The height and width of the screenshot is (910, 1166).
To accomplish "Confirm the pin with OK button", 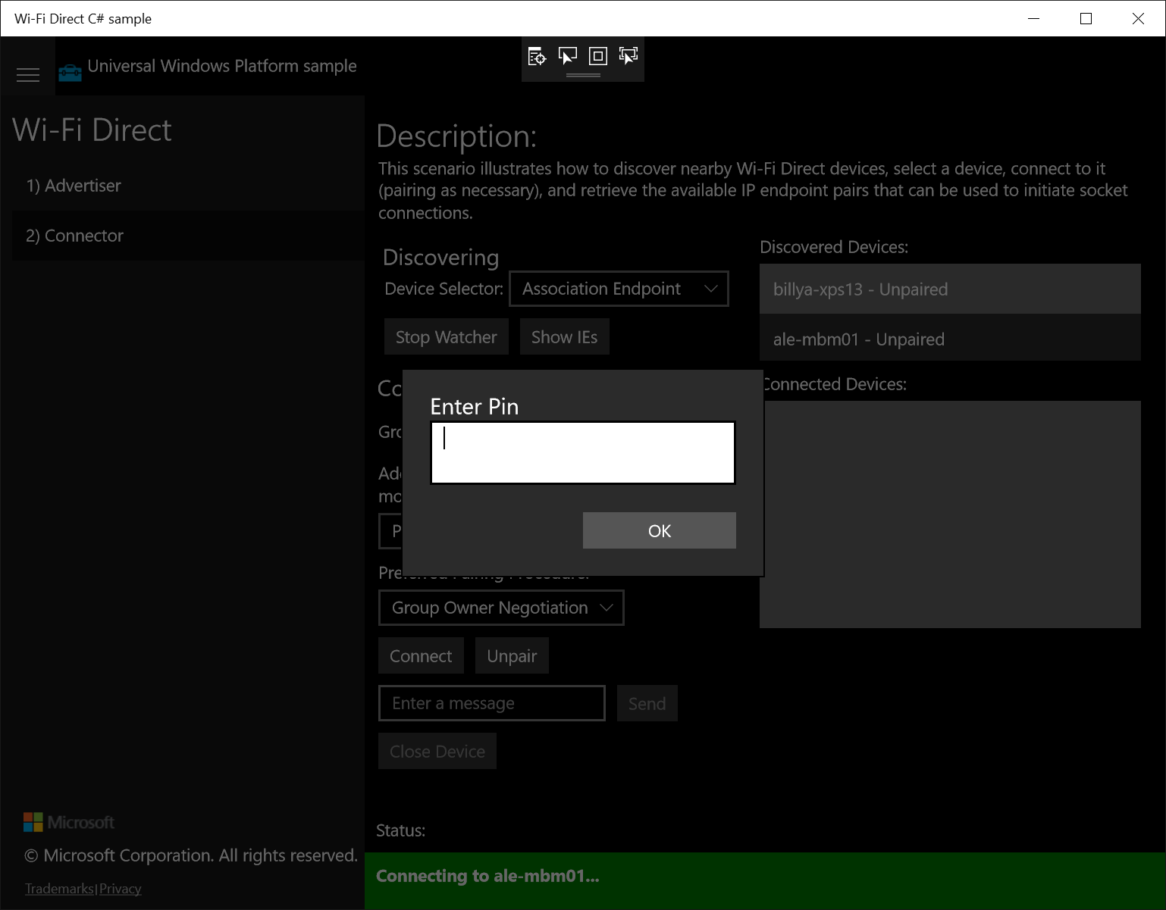I will (x=660, y=530).
